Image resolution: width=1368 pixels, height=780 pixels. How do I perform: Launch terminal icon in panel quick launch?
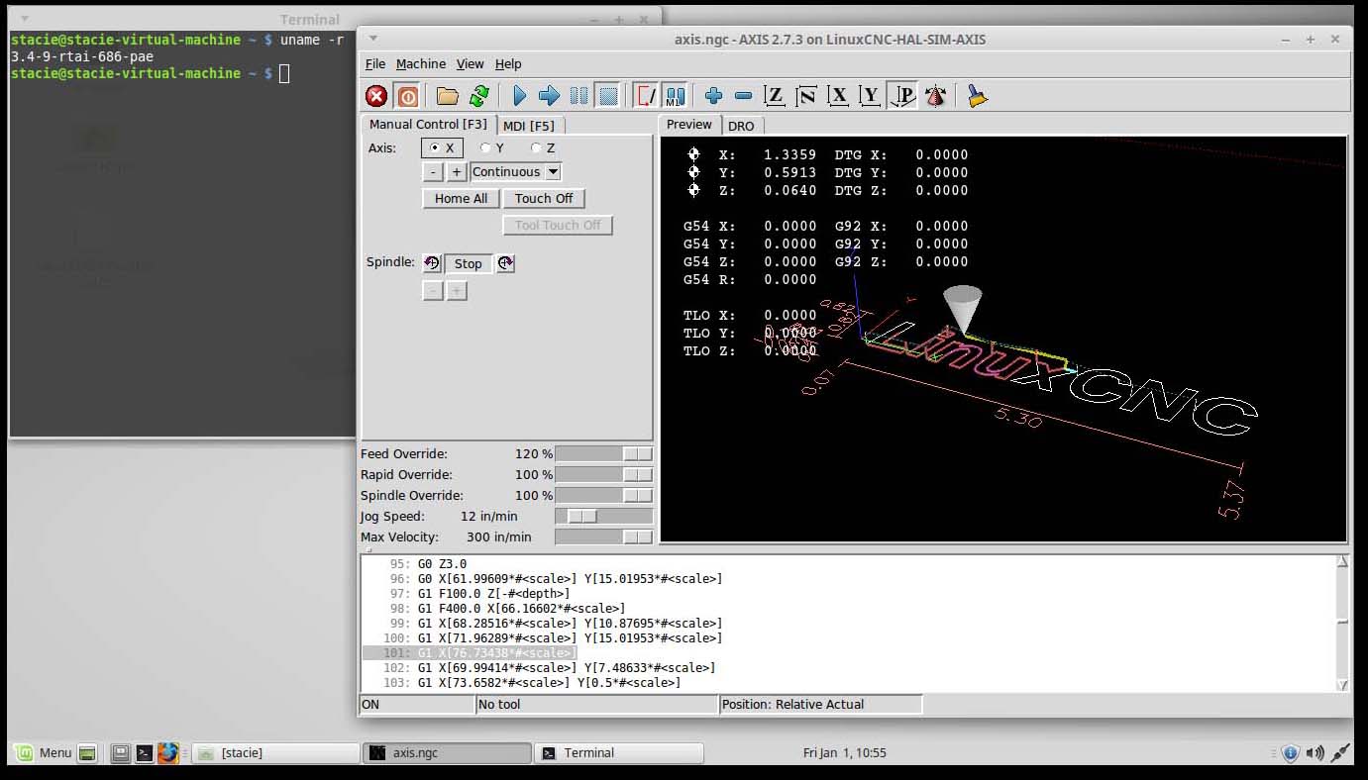144,752
